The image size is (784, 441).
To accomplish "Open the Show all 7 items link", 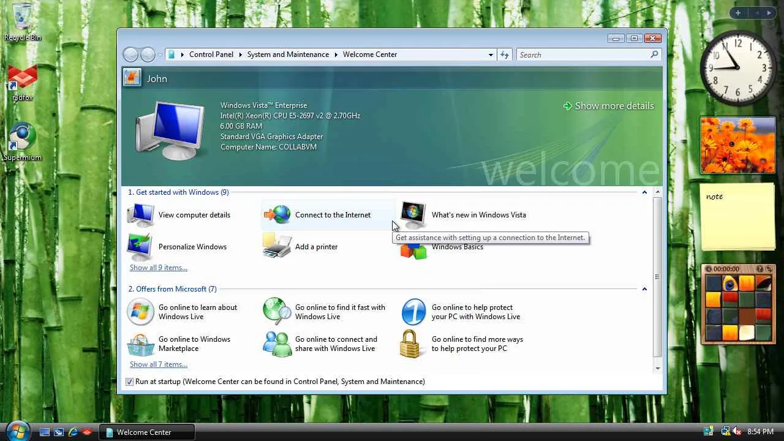I will coord(159,364).
